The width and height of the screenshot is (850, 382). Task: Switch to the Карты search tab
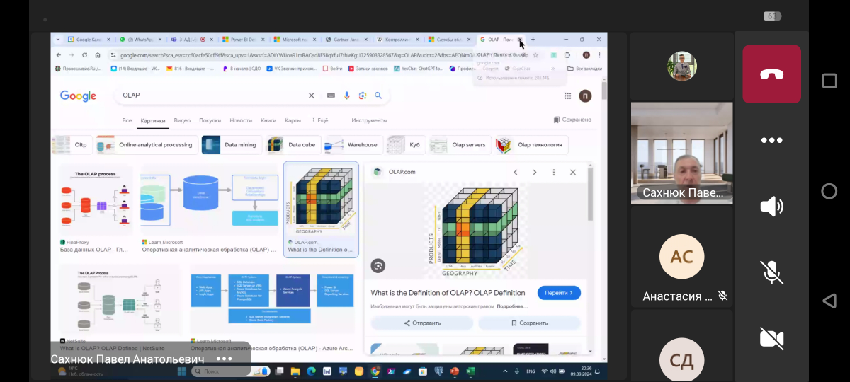click(293, 120)
